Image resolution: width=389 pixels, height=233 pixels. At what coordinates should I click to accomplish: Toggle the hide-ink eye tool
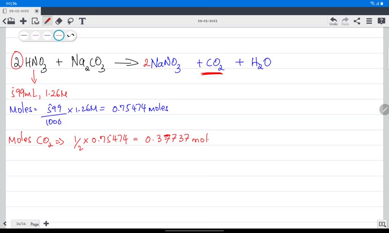point(36,21)
